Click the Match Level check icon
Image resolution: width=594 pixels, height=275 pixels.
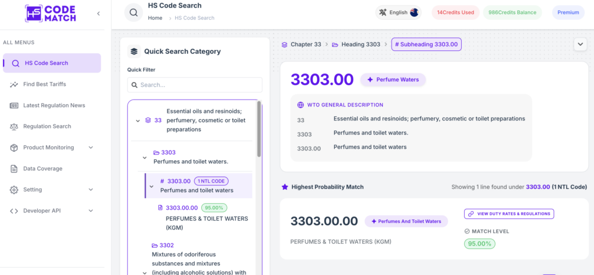pos(467,231)
